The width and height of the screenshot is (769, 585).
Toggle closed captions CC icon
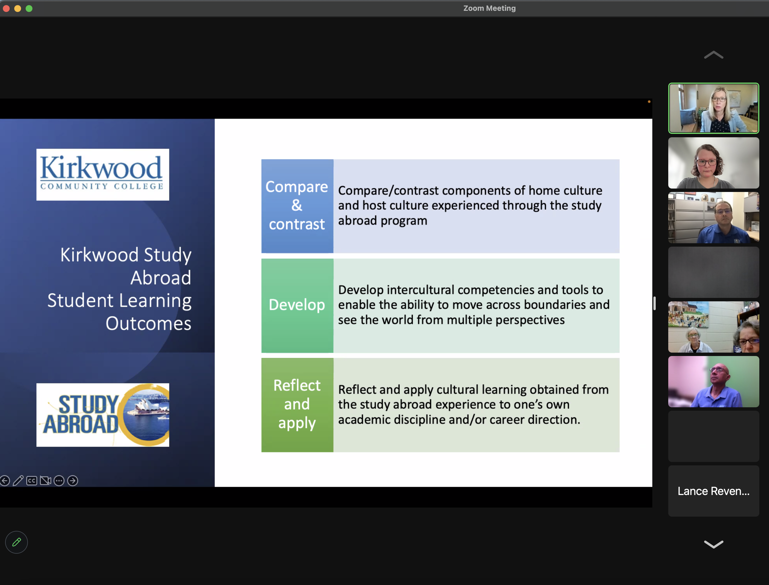coord(32,481)
